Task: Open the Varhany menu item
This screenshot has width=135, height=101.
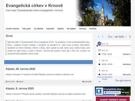Action: 83,29
